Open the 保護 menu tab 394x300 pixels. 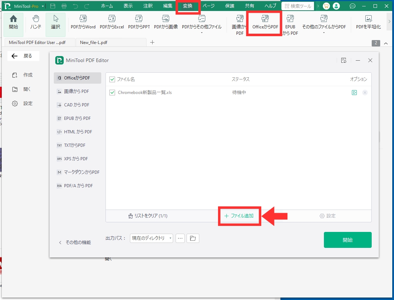(230, 6)
